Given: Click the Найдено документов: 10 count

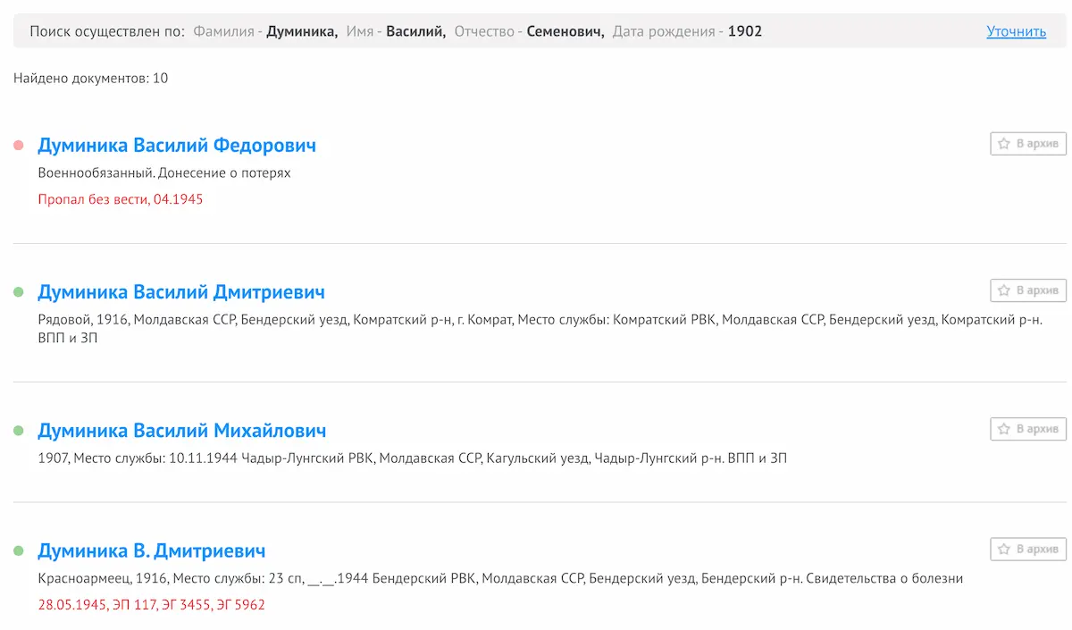Looking at the screenshot, I should pyautogui.click(x=91, y=78).
